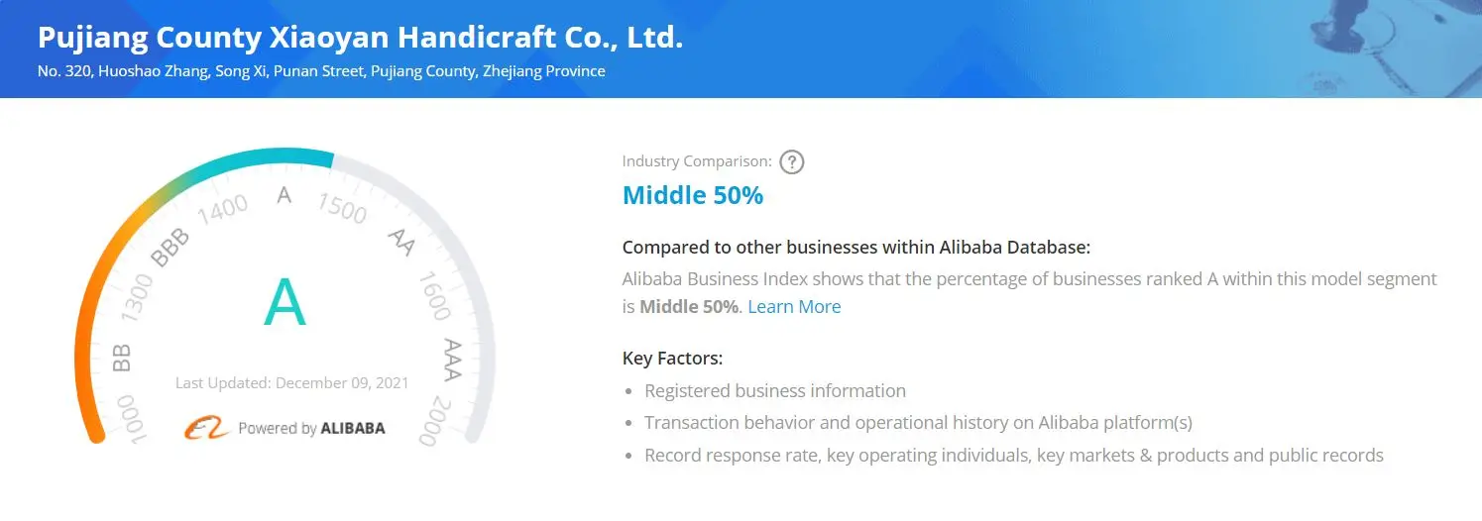This screenshot has height=521, width=1482.
Task: Click the blue Middle 50% heading
Action: tap(692, 195)
